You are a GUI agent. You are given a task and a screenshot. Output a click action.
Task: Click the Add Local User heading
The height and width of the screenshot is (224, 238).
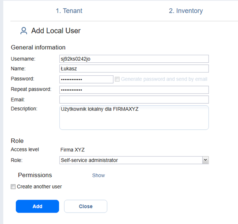point(56,31)
